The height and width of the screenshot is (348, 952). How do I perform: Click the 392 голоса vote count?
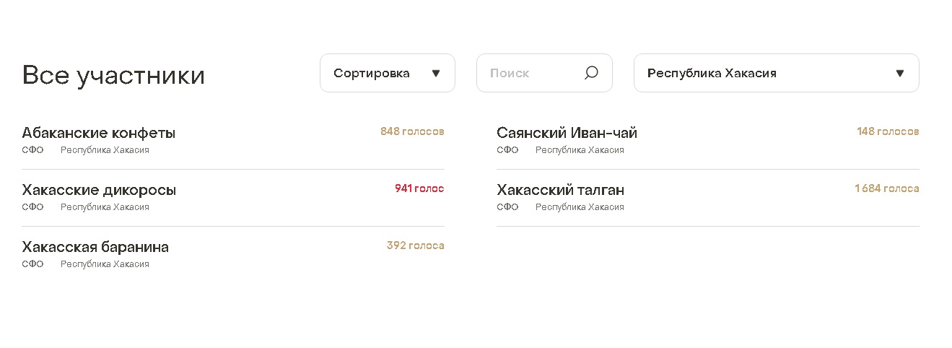[416, 245]
